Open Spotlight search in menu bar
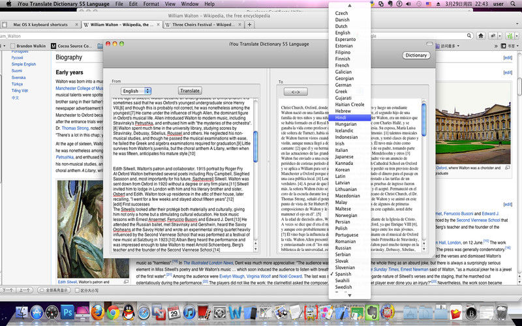 click(x=513, y=4)
